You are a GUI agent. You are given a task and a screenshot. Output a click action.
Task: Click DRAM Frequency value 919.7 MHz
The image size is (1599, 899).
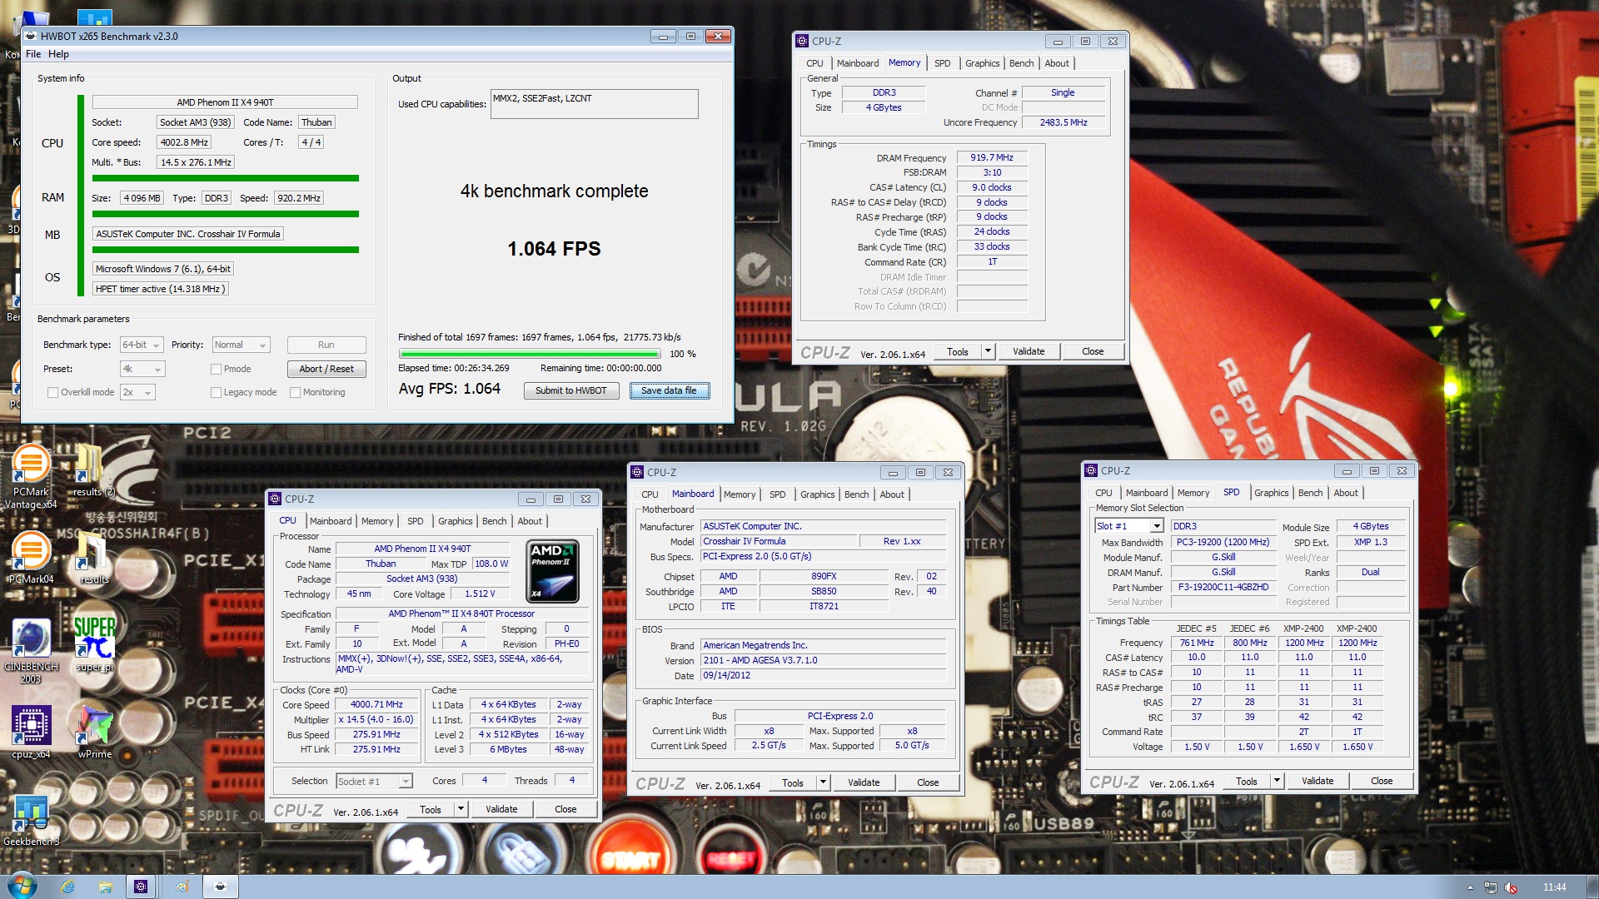[992, 157]
